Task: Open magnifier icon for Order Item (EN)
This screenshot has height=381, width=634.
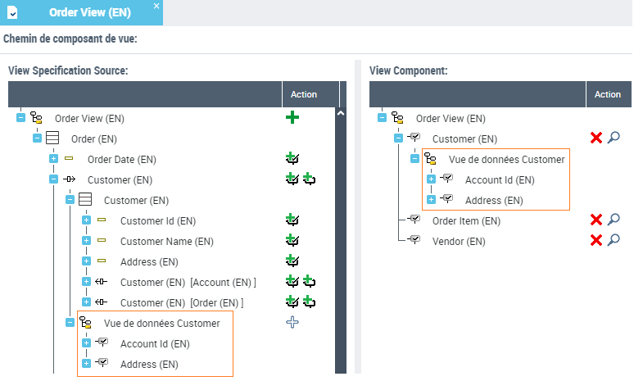Action: (x=614, y=220)
